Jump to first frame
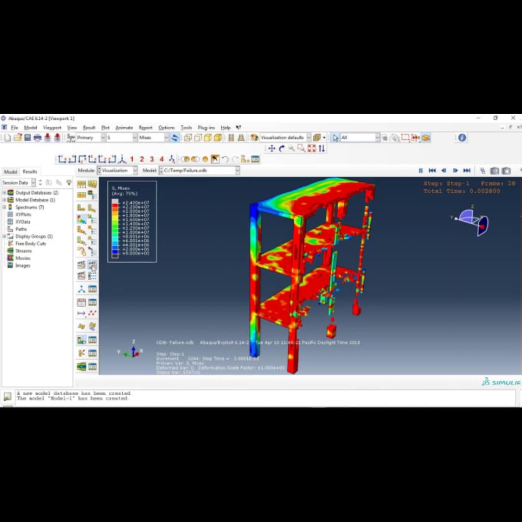 pyautogui.click(x=432, y=171)
